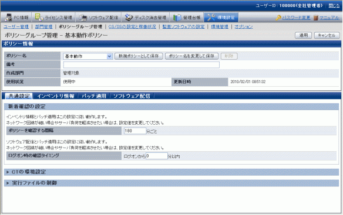Click the PC情報 computer icon
This screenshot has height=215, width=343.
[x=8, y=17]
